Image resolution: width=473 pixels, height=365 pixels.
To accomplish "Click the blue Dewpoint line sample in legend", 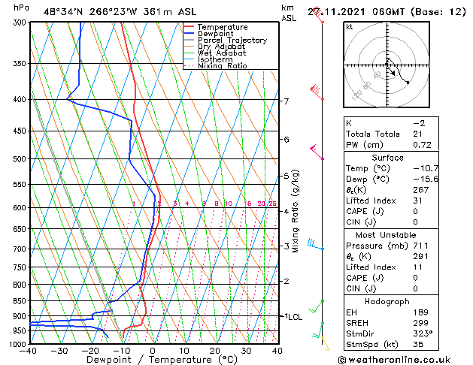I will (190, 34).
